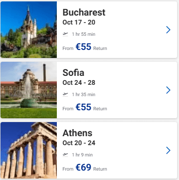179x180 pixels.
Task: Click the plane icon beside 1 hr 35 min
Action: click(65, 94)
